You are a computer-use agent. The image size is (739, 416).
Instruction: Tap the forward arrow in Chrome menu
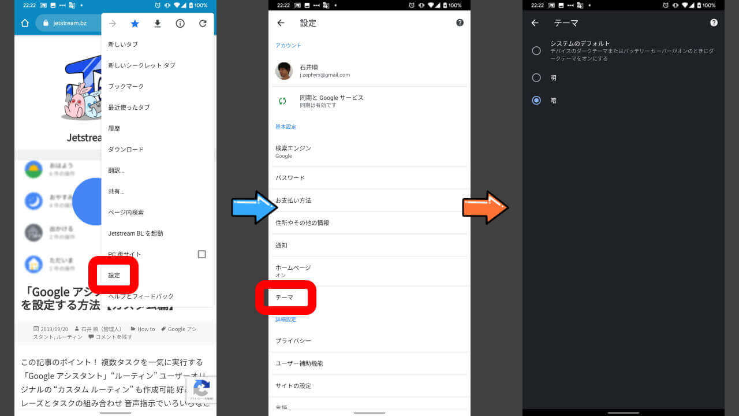click(x=113, y=24)
